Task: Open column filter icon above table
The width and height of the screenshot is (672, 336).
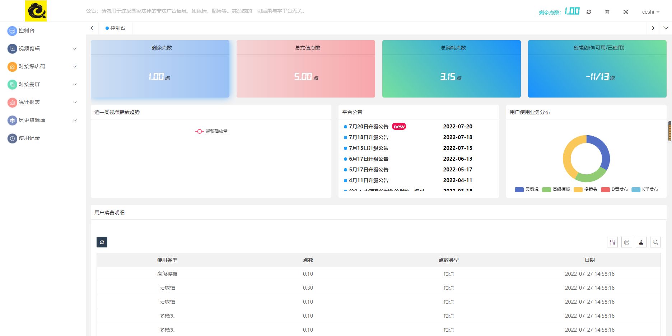Action: [612, 242]
